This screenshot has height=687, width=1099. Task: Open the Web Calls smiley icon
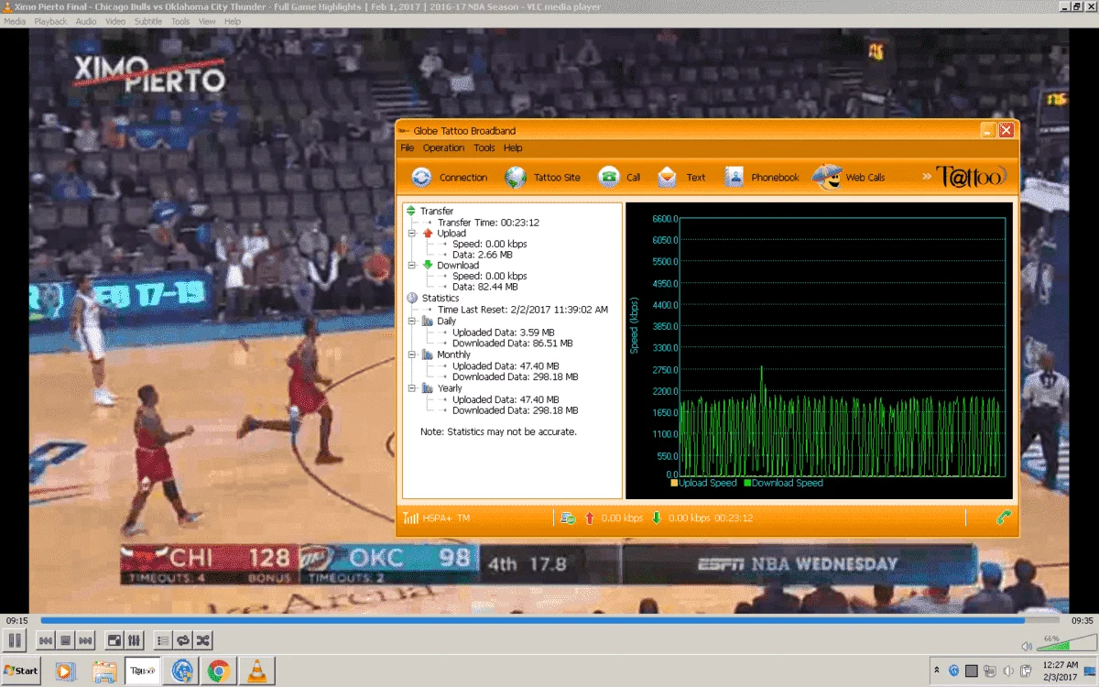click(827, 177)
